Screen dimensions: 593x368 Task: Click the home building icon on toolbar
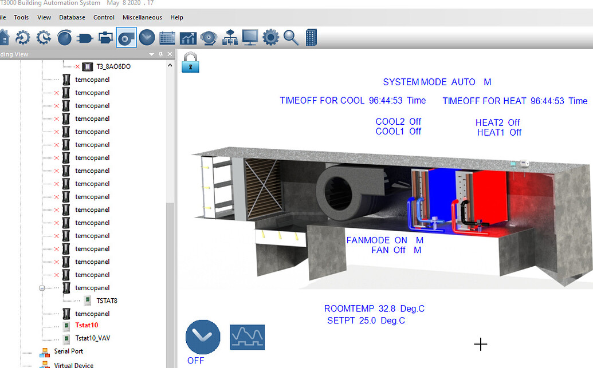tap(3, 37)
